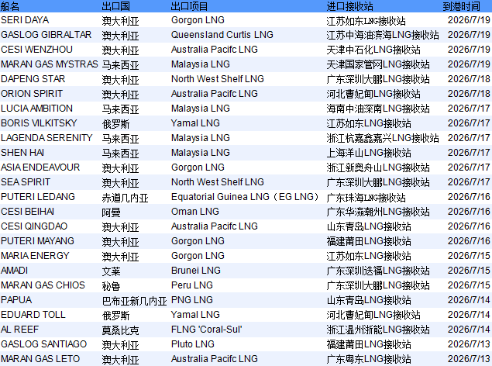This screenshot has width=492, height=366.
Task: Select the ship name DAPENG STAR
Action: pyautogui.click(x=33, y=79)
